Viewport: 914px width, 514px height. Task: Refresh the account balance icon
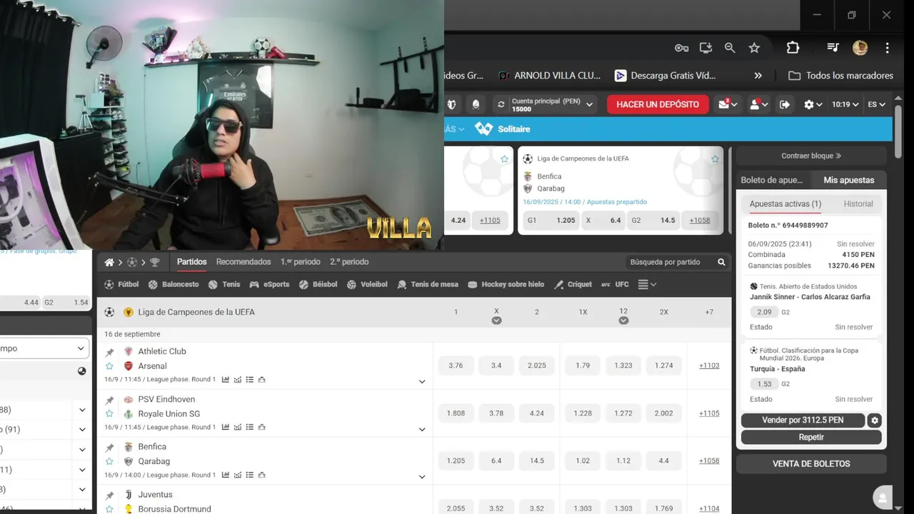coord(501,104)
